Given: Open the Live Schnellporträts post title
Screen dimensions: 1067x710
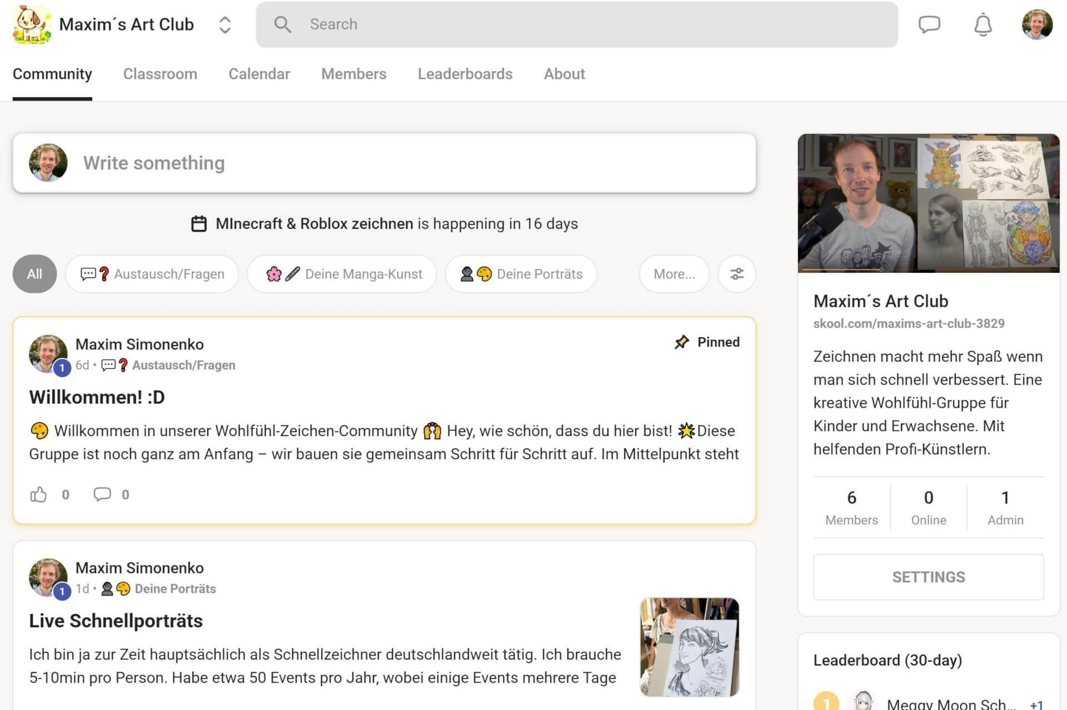Looking at the screenshot, I should point(116,621).
